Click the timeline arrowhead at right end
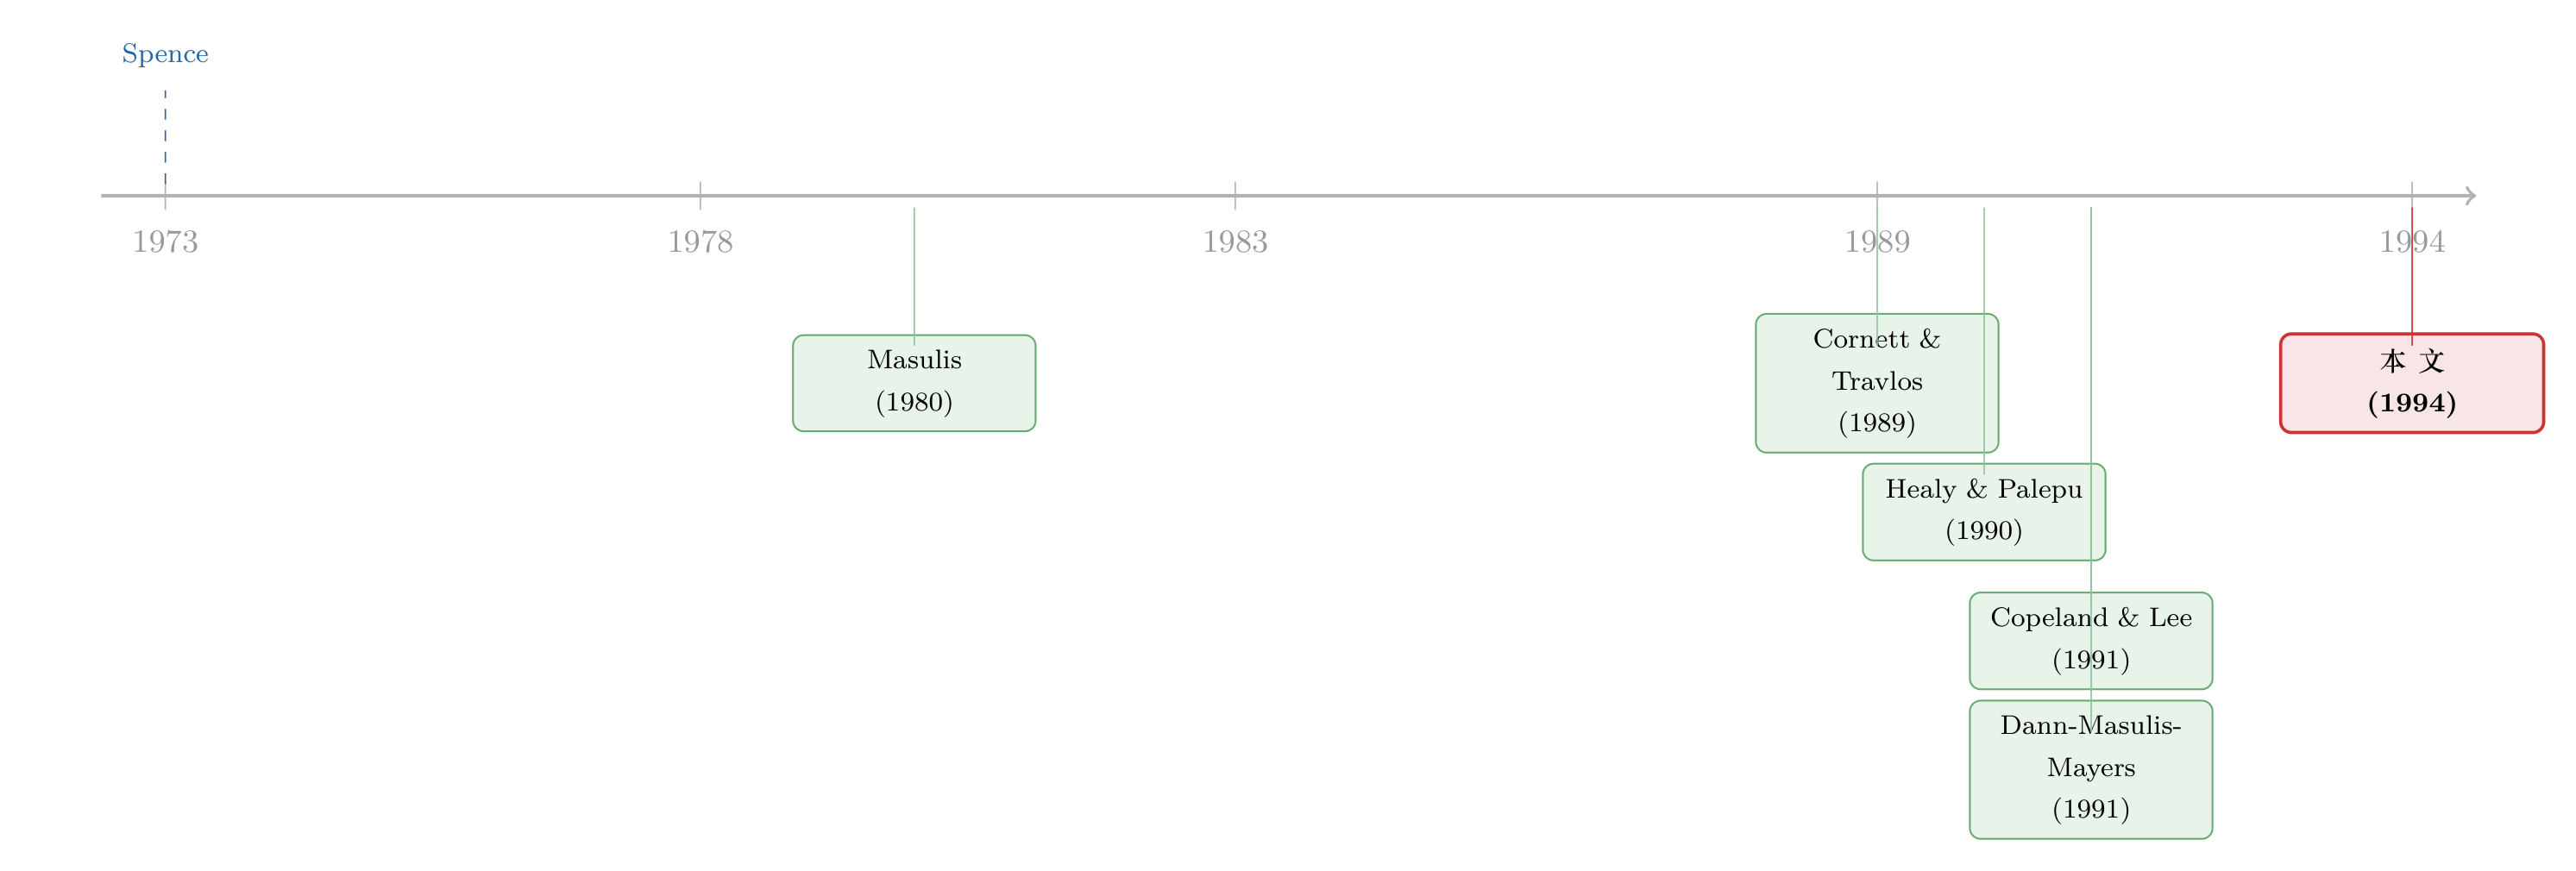This screenshot has height=871, width=2576. [2470, 196]
